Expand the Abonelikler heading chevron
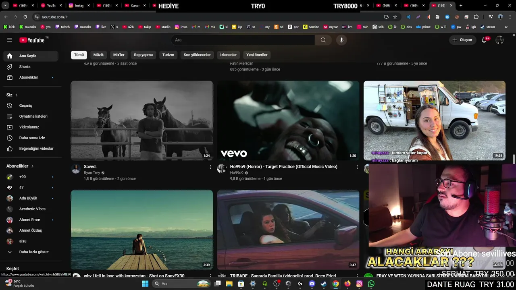The image size is (516, 290). pyautogui.click(x=32, y=166)
